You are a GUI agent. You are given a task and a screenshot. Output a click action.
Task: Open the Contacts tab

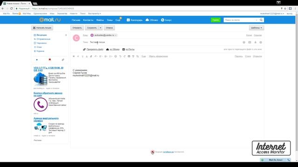[x=88, y=20]
